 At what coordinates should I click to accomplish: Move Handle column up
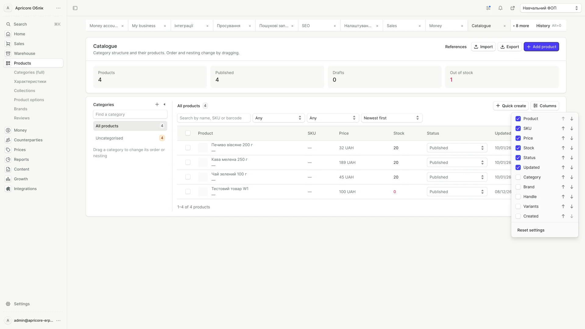coord(563,197)
